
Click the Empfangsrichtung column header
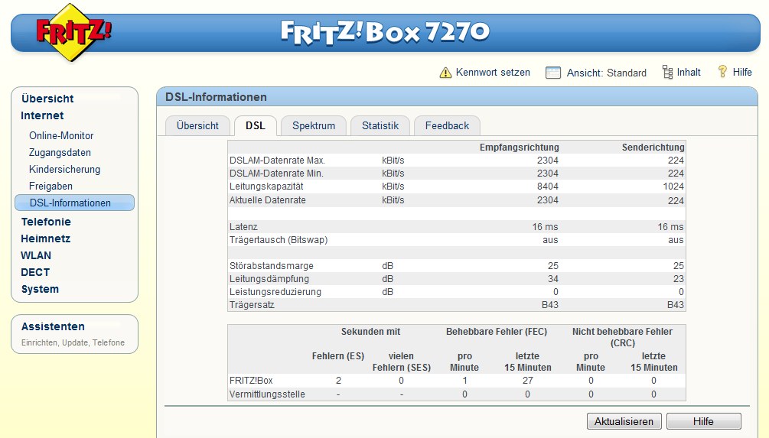pyautogui.click(x=520, y=148)
